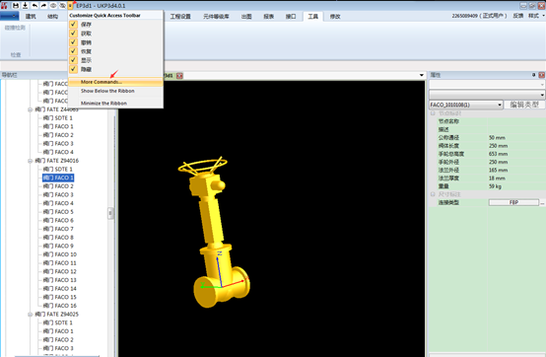Collapse the FATE Z94016 tree node
The image size is (546, 357).
click(31, 161)
